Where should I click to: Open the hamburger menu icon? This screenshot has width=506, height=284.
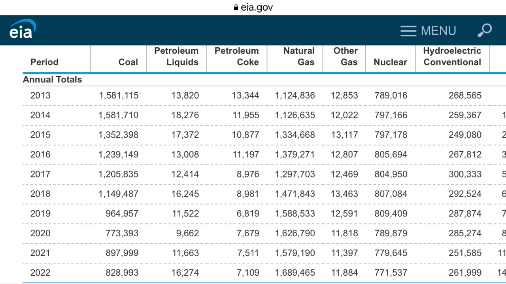point(408,31)
